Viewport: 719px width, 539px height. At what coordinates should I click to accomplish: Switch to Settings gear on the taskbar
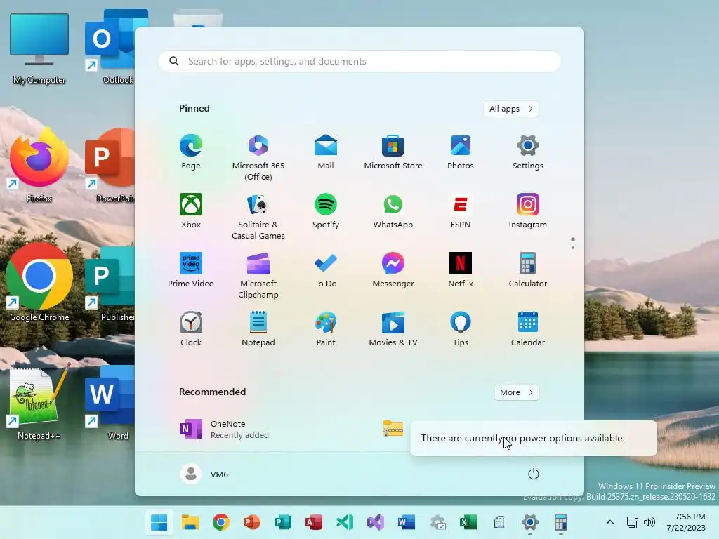(530, 522)
